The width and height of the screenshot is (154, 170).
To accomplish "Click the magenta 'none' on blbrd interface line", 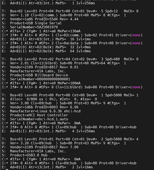I will [136, 87].
